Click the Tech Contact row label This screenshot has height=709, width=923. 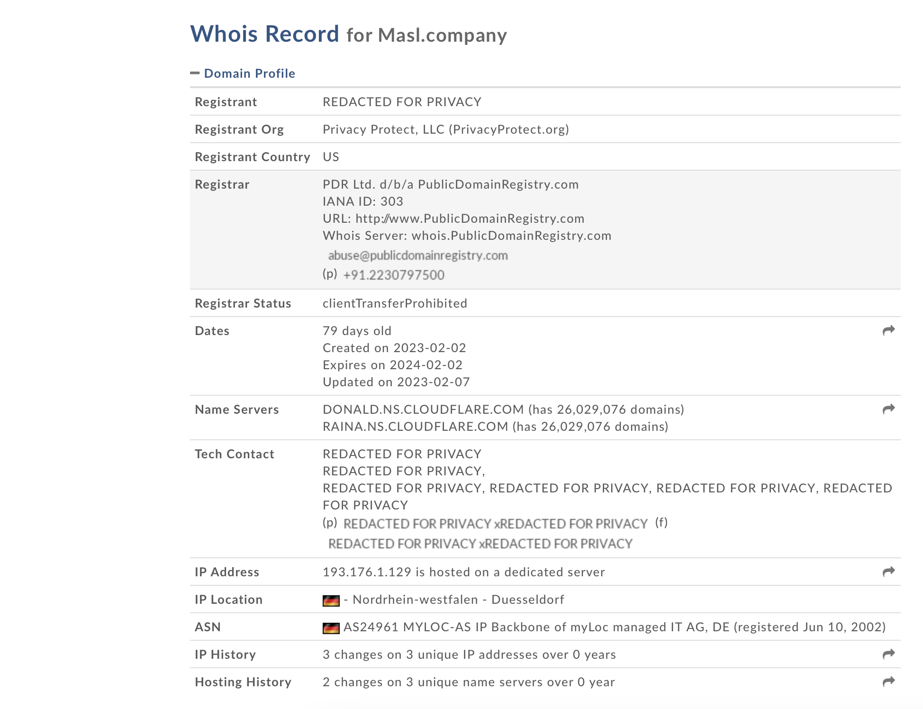(235, 454)
